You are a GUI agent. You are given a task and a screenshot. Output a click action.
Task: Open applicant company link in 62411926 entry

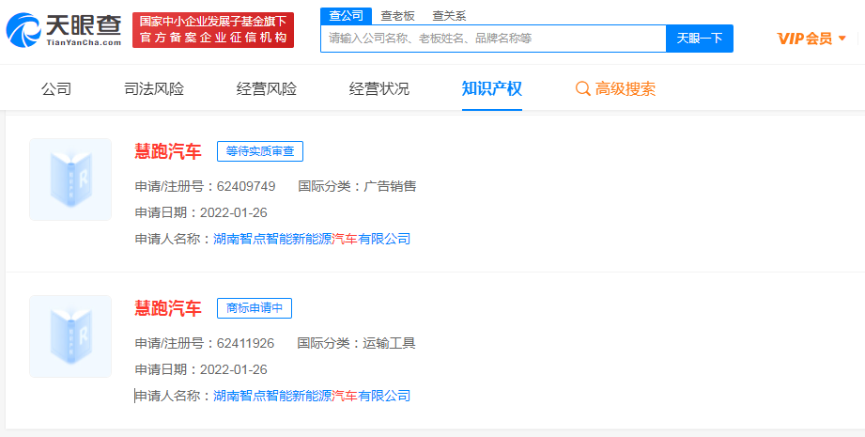[312, 396]
